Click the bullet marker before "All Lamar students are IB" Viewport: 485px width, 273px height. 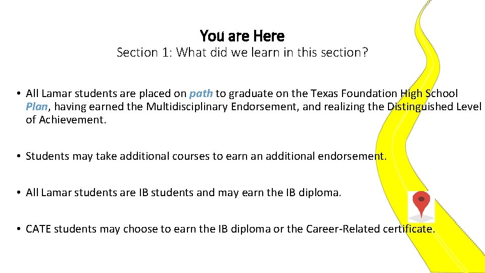(17, 193)
